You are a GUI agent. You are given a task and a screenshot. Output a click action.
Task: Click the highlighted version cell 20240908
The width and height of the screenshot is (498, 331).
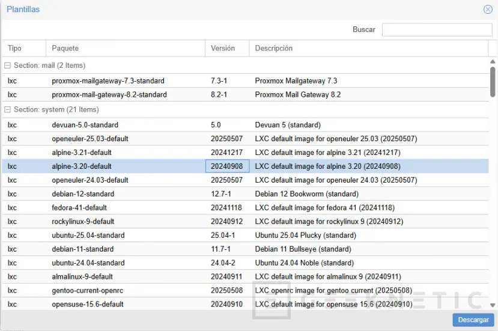227,166
